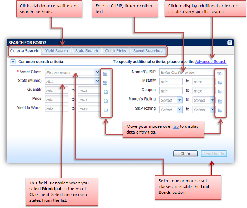Click the Find Bonds button
The width and height of the screenshot is (247, 208).
click(214, 154)
